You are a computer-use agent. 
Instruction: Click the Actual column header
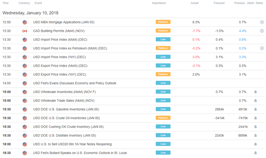(x=194, y=3)
